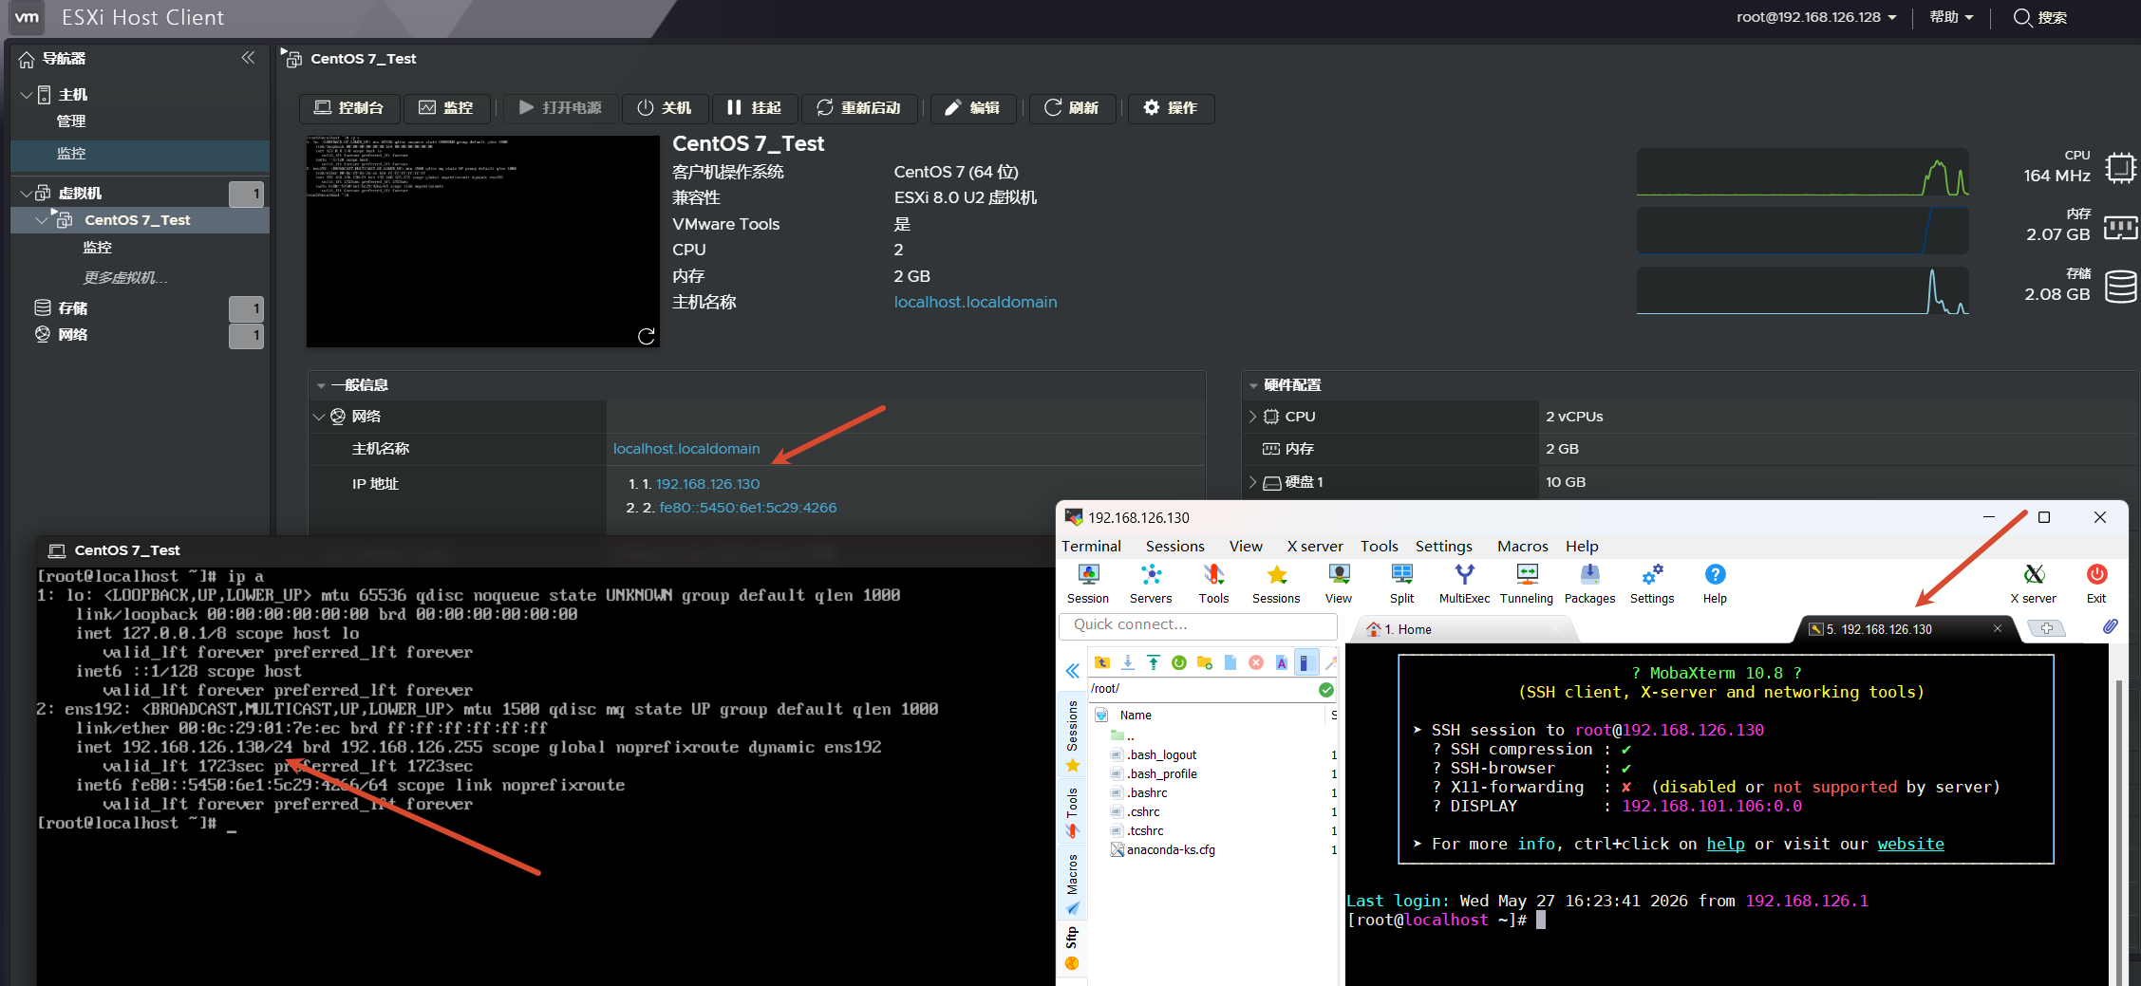Select the MultiExec icon
Viewport: 2141px width, 986px height.
tap(1464, 583)
